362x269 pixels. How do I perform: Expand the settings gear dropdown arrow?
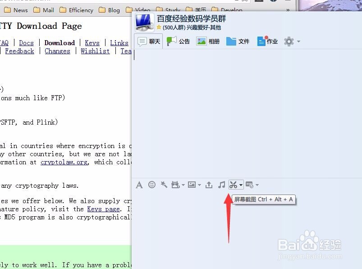pyautogui.click(x=298, y=42)
